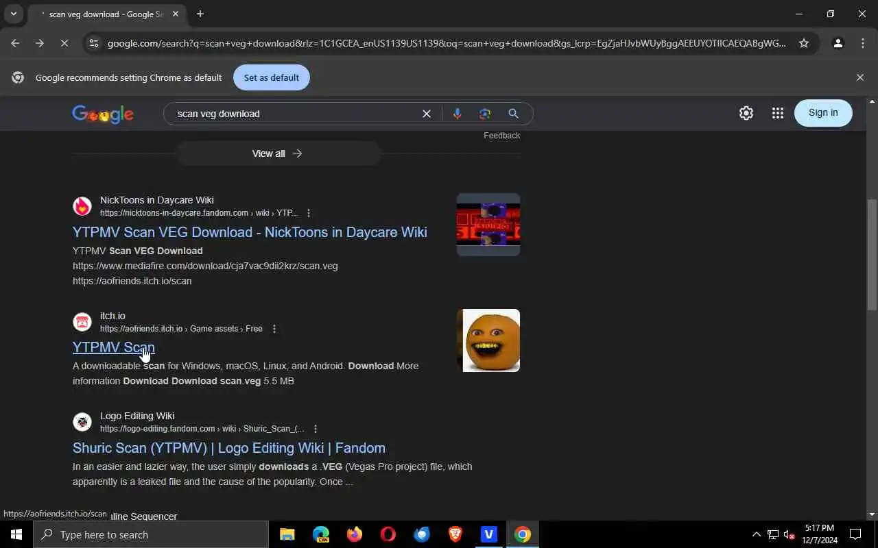878x548 pixels.
Task: Set Chrome as default browser
Action: (x=271, y=77)
